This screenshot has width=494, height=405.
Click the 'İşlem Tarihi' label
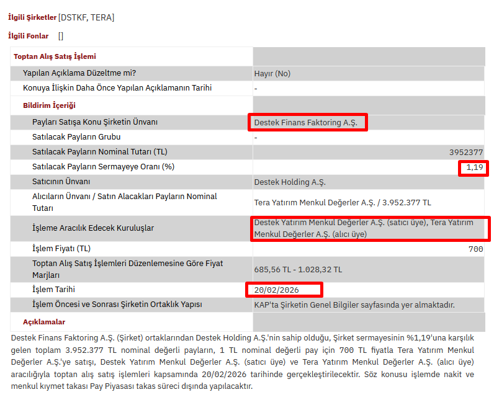click(53, 290)
